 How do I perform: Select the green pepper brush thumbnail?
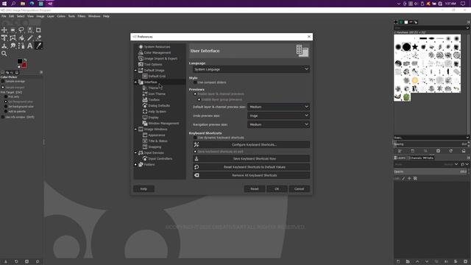[406, 97]
